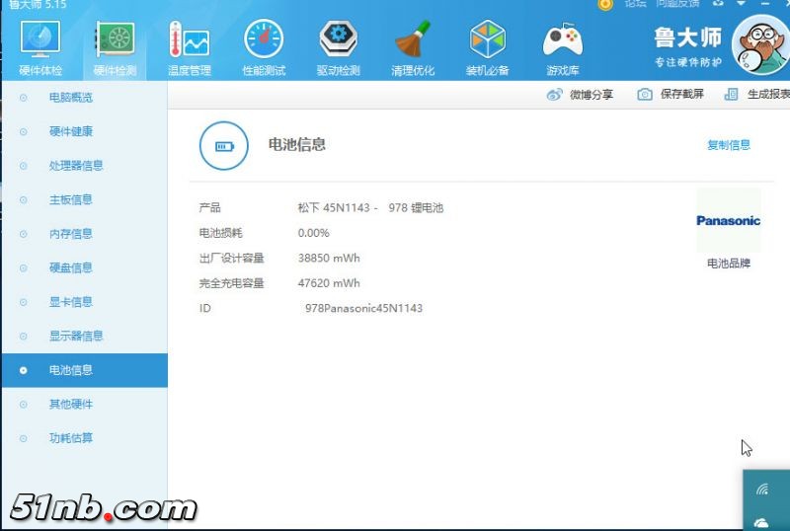Click the 鲁大师 mascot avatar

758,45
